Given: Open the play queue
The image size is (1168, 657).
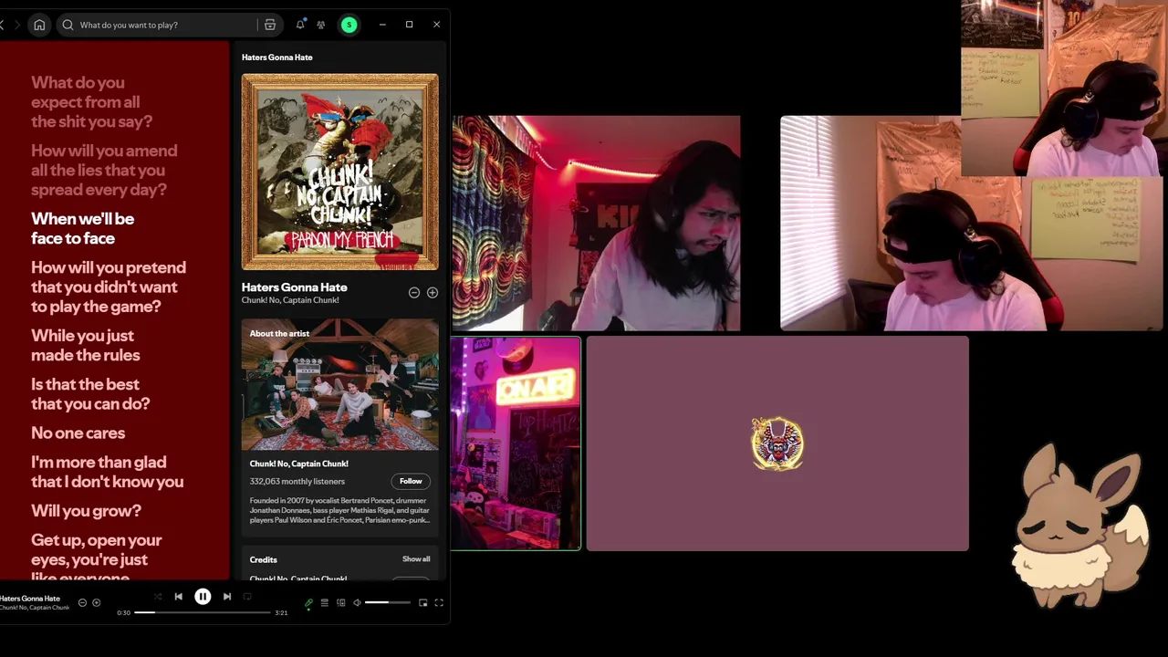Looking at the screenshot, I should click(324, 602).
